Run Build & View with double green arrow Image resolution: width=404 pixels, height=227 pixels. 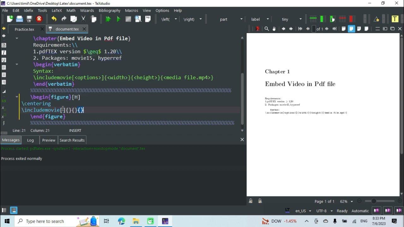click(108, 19)
